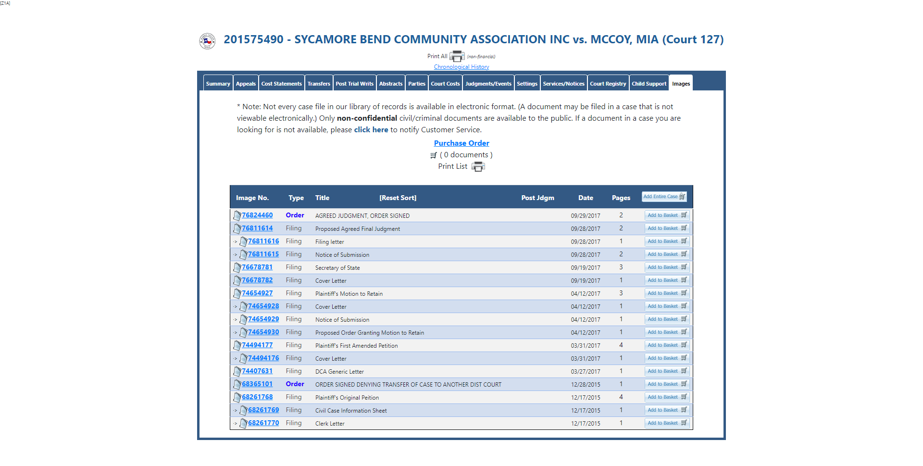
Task: Open document icon for image 68261770
Action: pos(243,423)
